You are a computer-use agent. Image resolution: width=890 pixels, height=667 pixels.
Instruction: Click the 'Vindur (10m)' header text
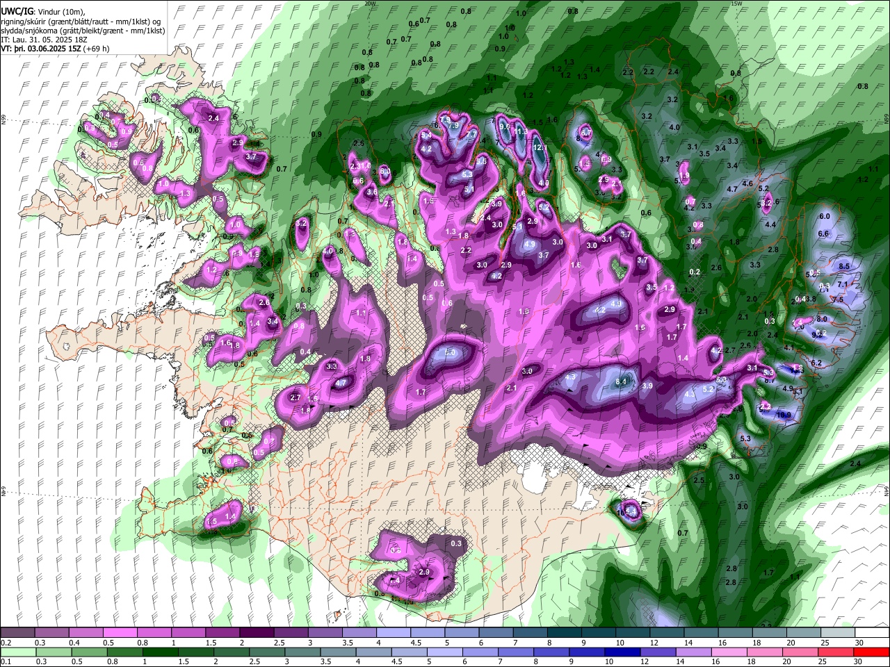click(x=60, y=12)
